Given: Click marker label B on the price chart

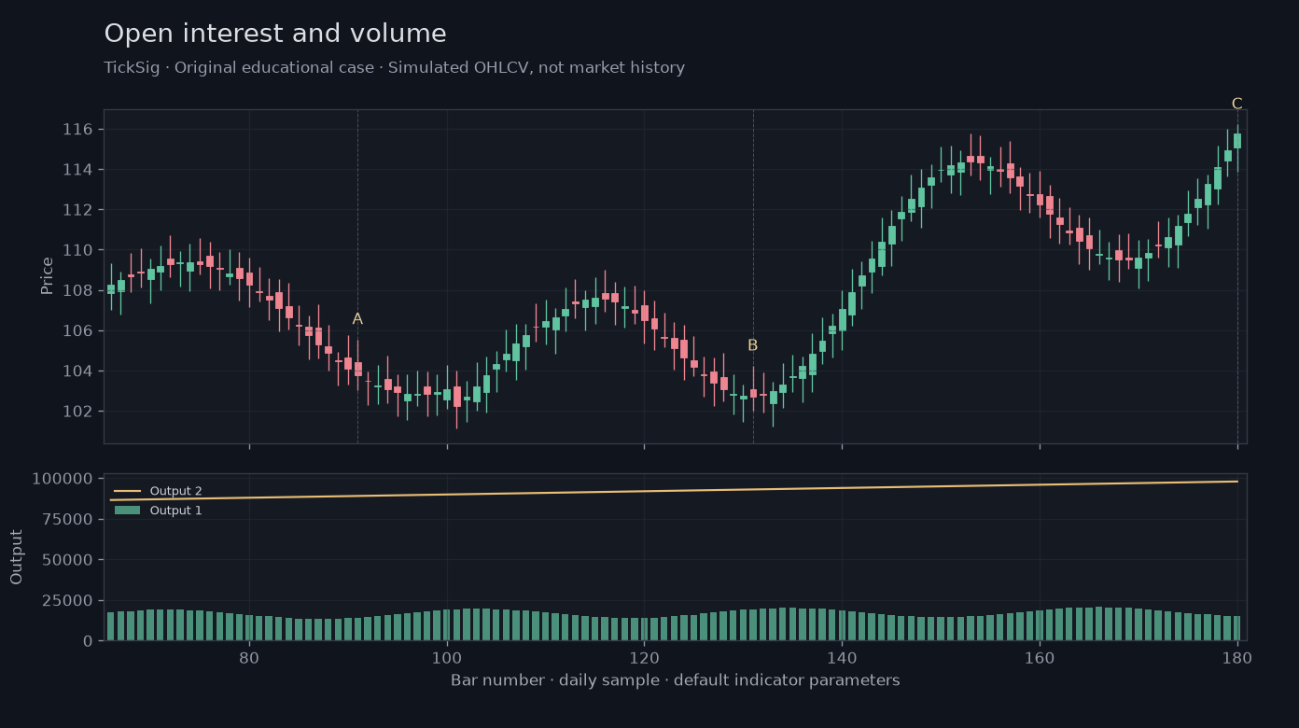Looking at the screenshot, I should [752, 345].
